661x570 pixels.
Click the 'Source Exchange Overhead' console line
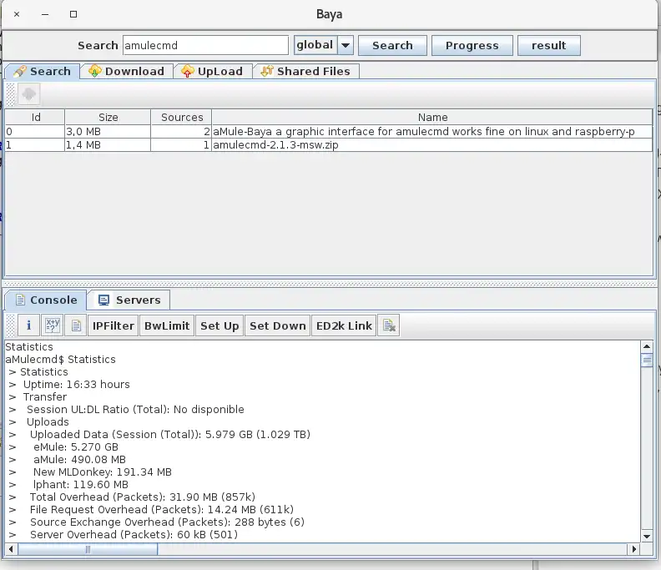click(167, 522)
